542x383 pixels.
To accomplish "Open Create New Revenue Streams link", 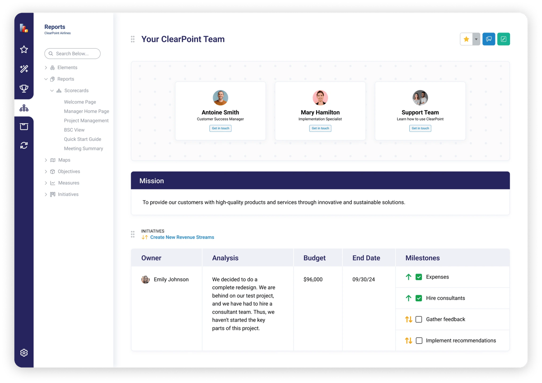I will coord(182,237).
